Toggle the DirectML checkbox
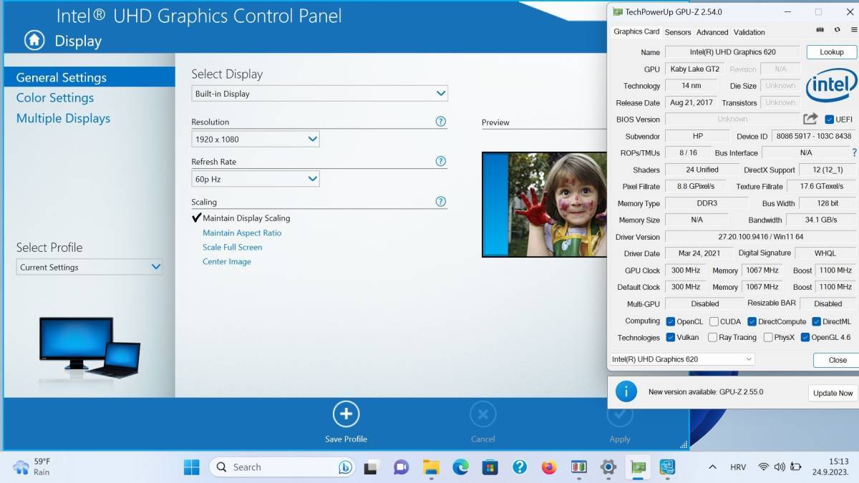This screenshot has height=483, width=859. pos(816,321)
